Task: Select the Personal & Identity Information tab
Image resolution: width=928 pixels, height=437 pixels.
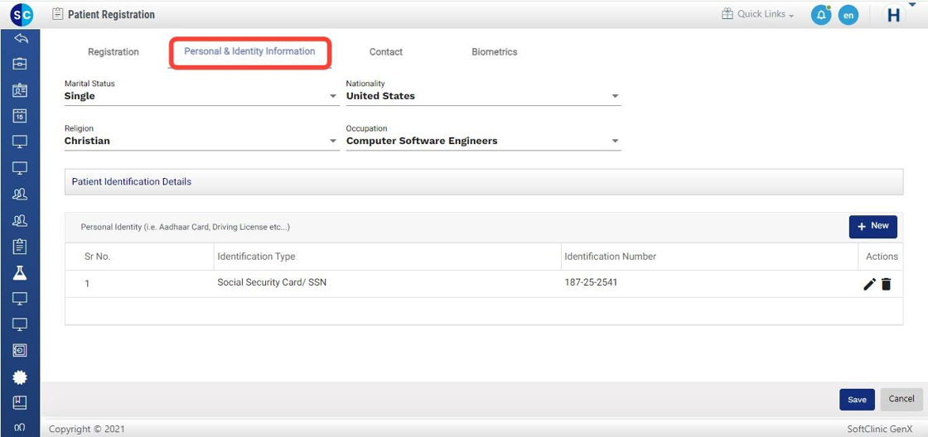Action: 249,51
